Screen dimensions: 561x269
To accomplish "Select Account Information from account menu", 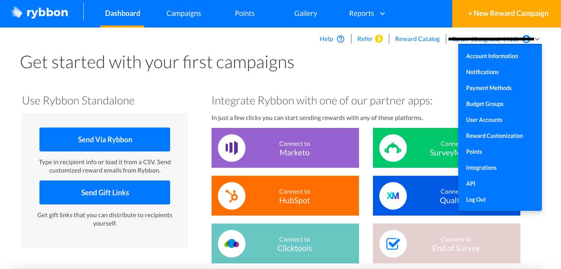I will point(492,56).
